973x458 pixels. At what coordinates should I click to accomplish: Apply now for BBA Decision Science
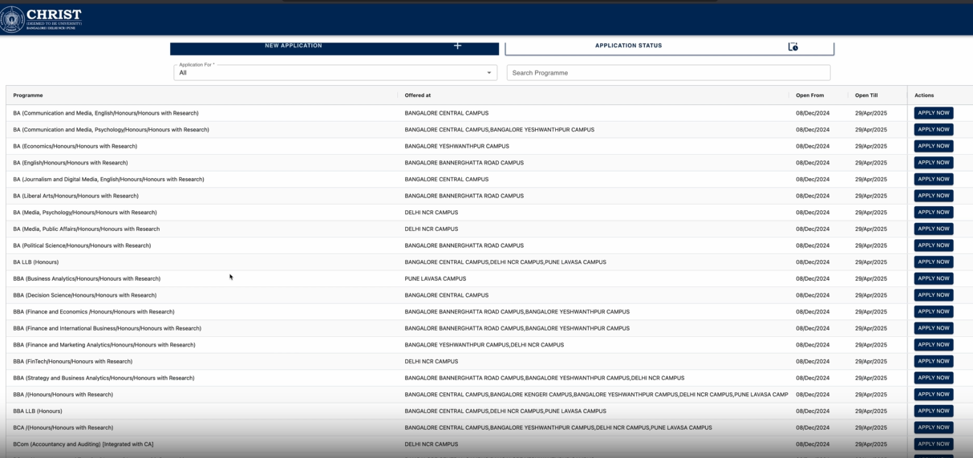coord(933,295)
